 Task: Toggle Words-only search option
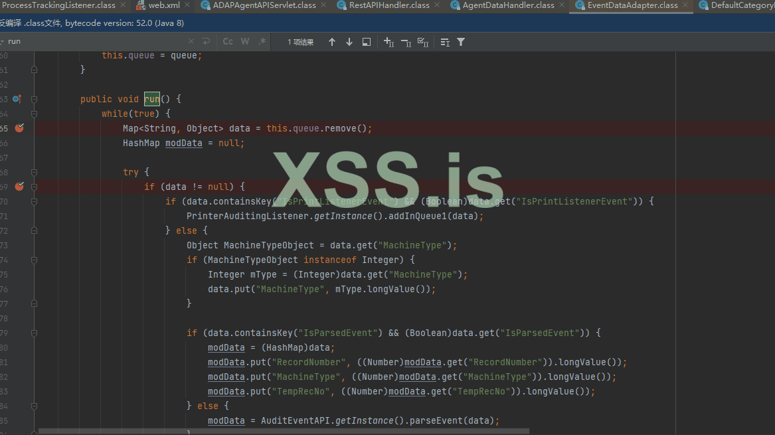point(245,42)
